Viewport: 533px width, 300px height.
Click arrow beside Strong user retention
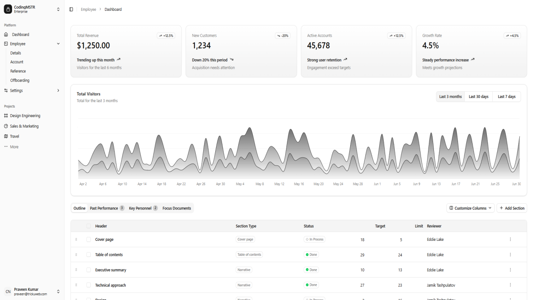click(345, 60)
